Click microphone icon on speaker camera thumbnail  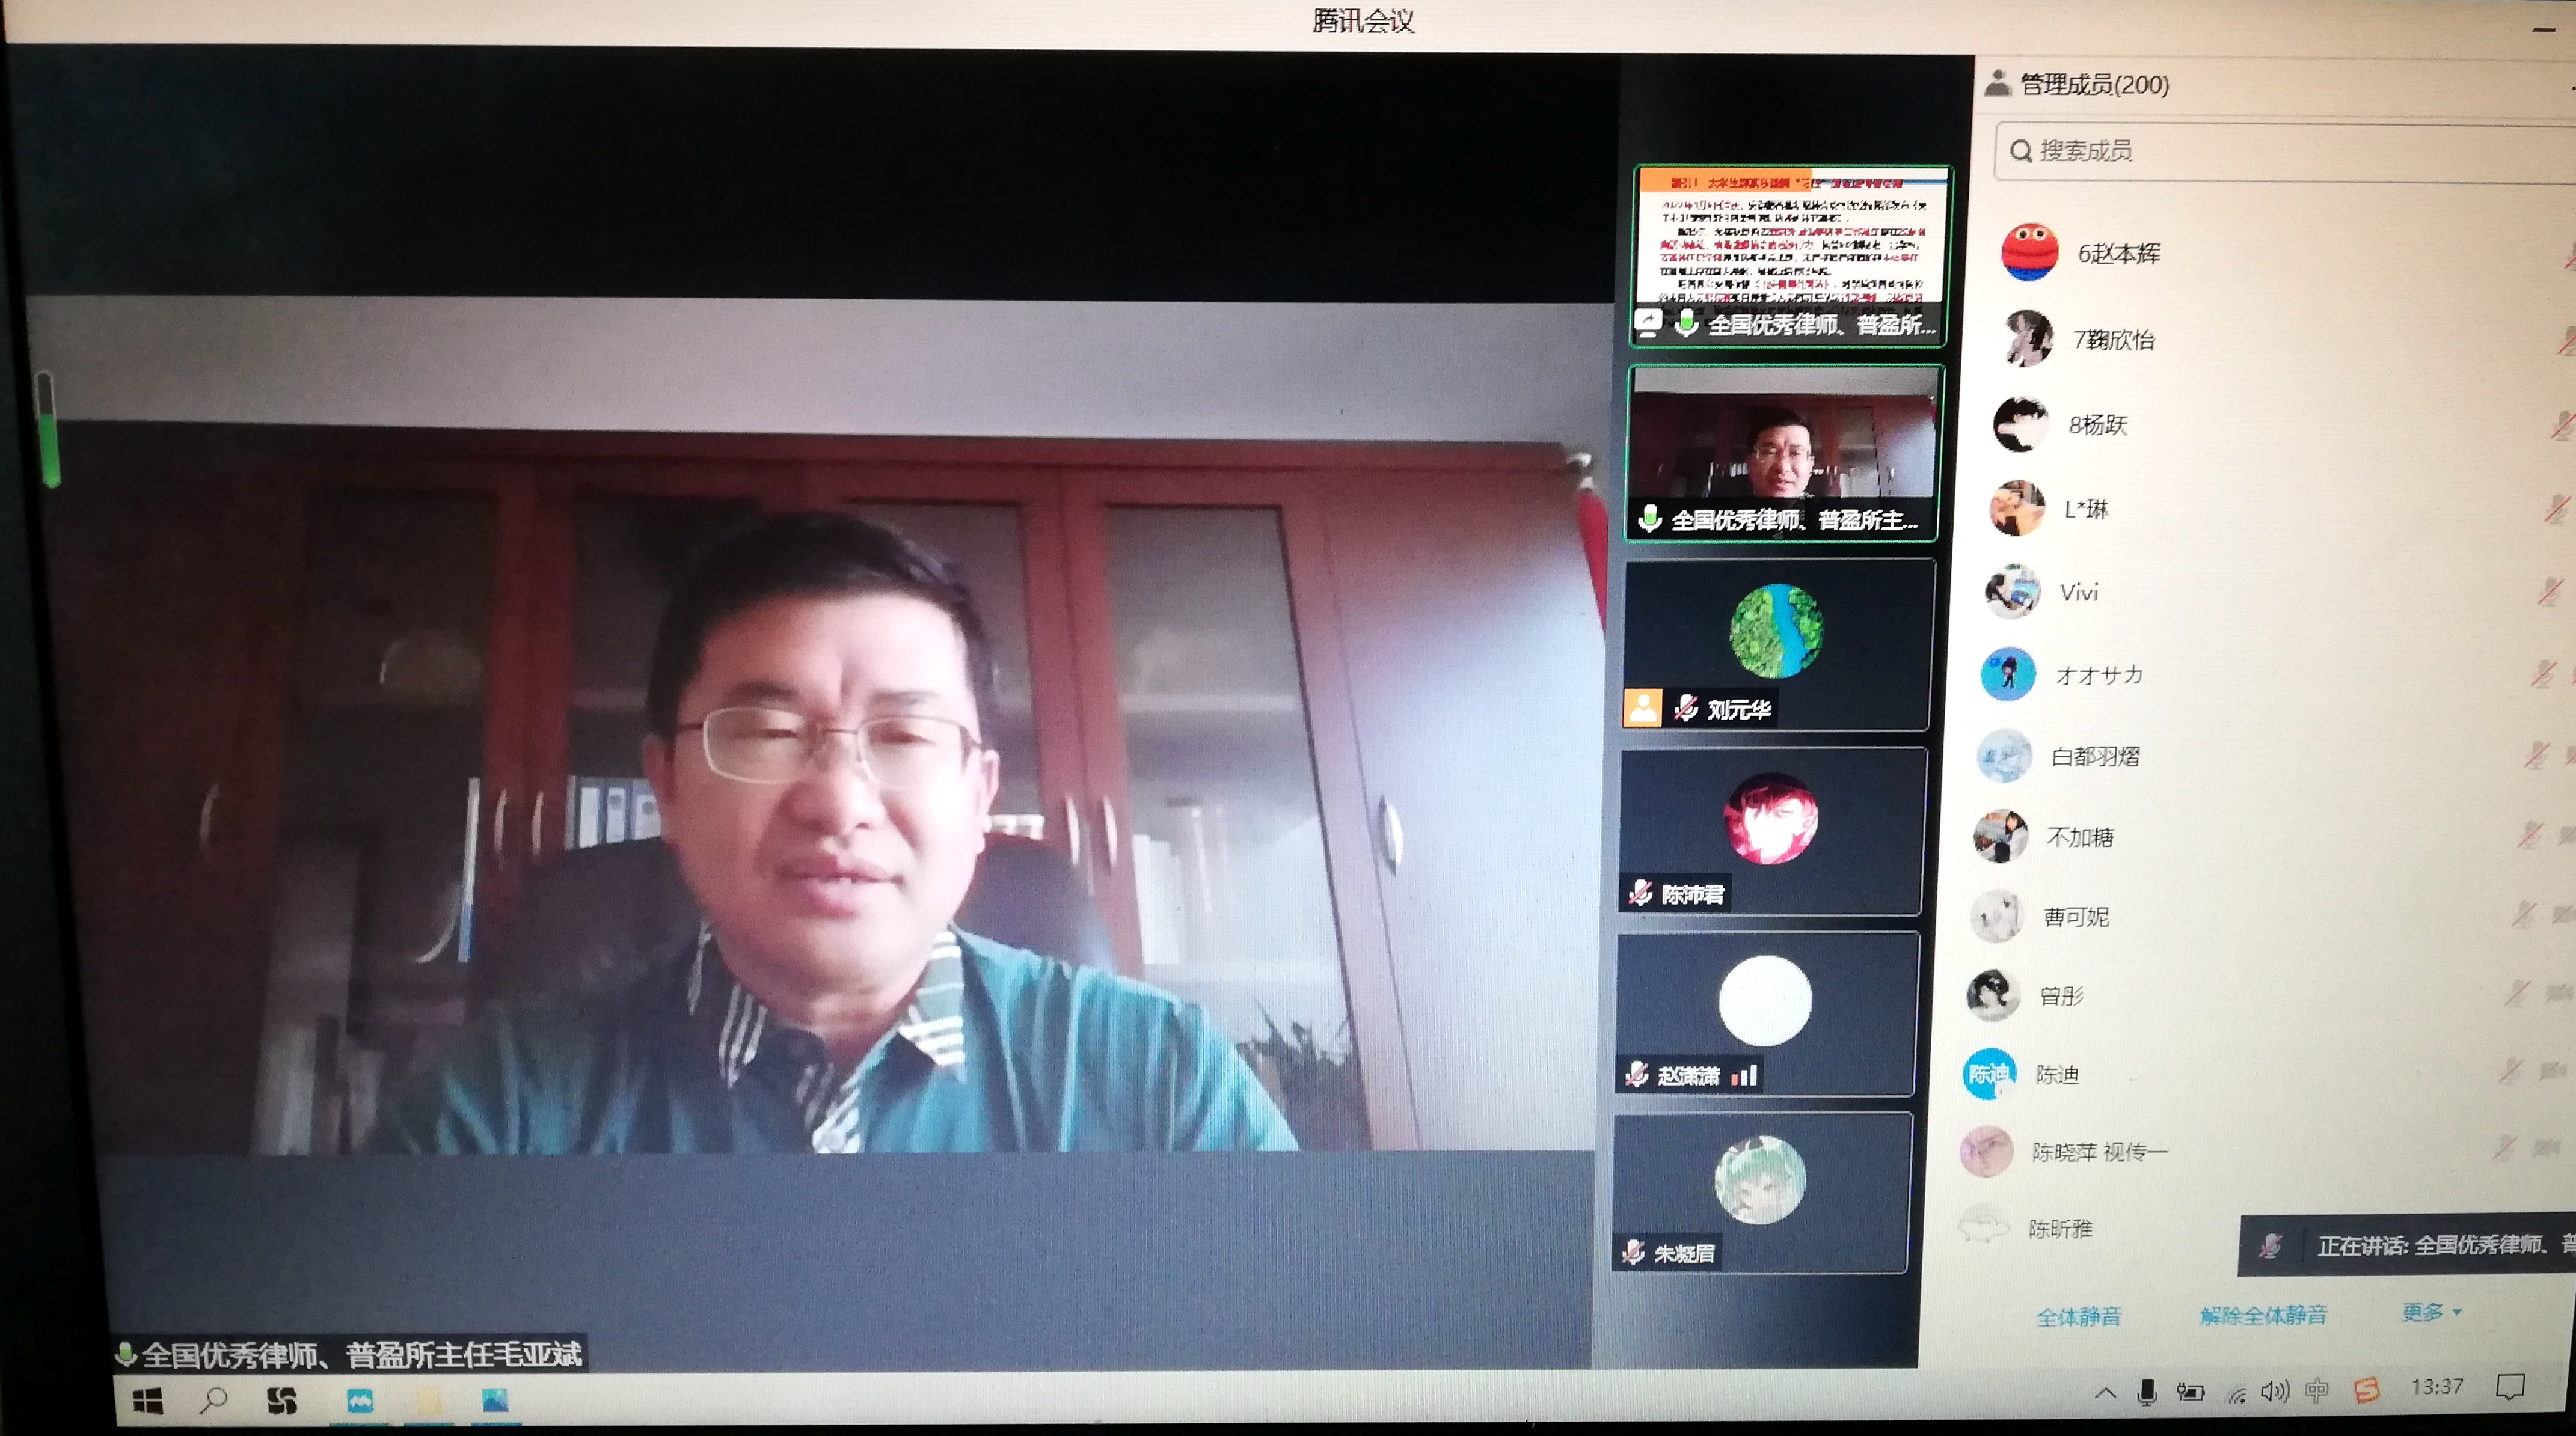[x=1650, y=519]
